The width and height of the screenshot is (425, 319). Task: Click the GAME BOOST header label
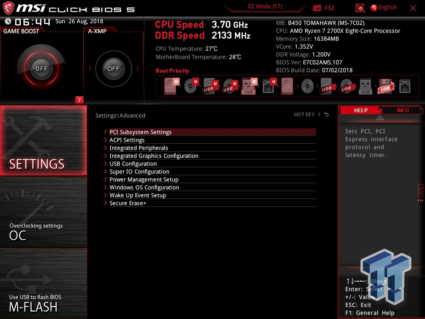tap(21, 31)
